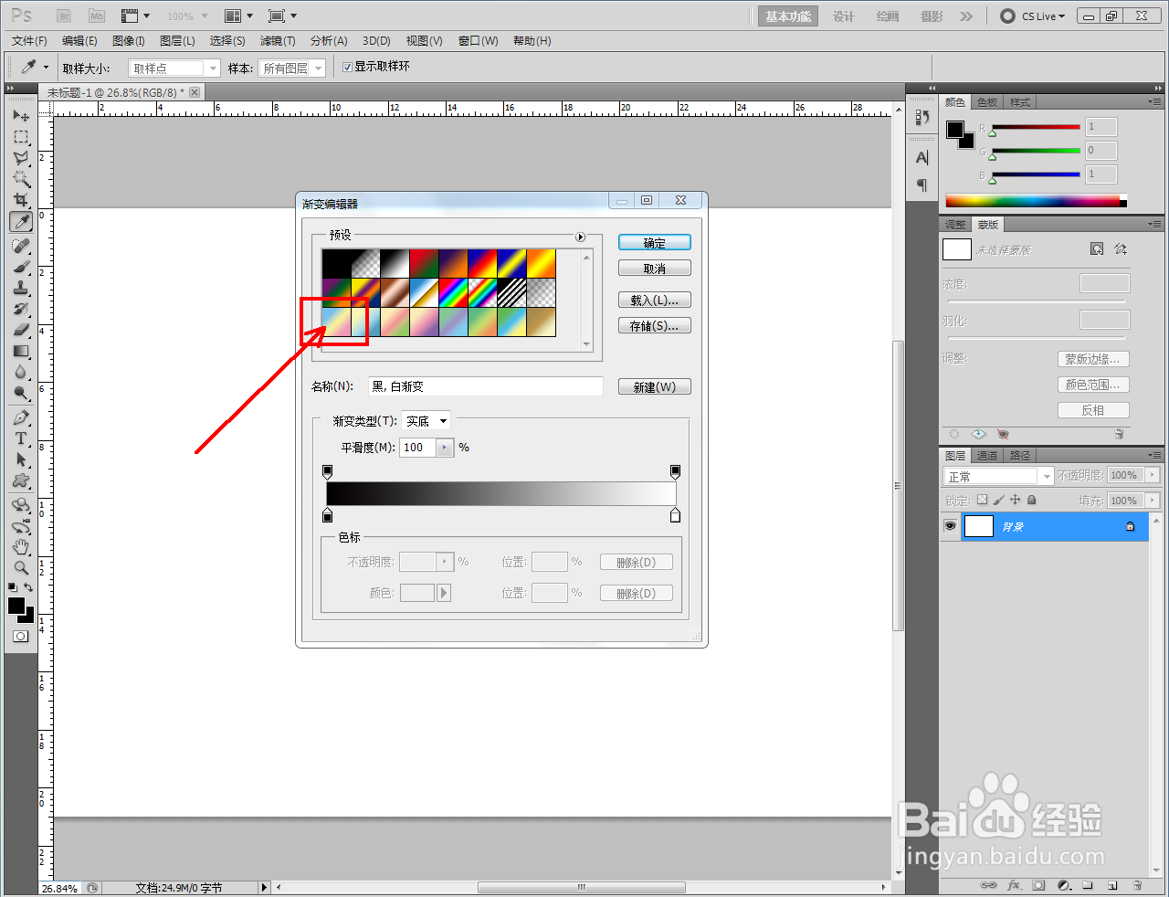Switch to the 色板 tab

(987, 102)
